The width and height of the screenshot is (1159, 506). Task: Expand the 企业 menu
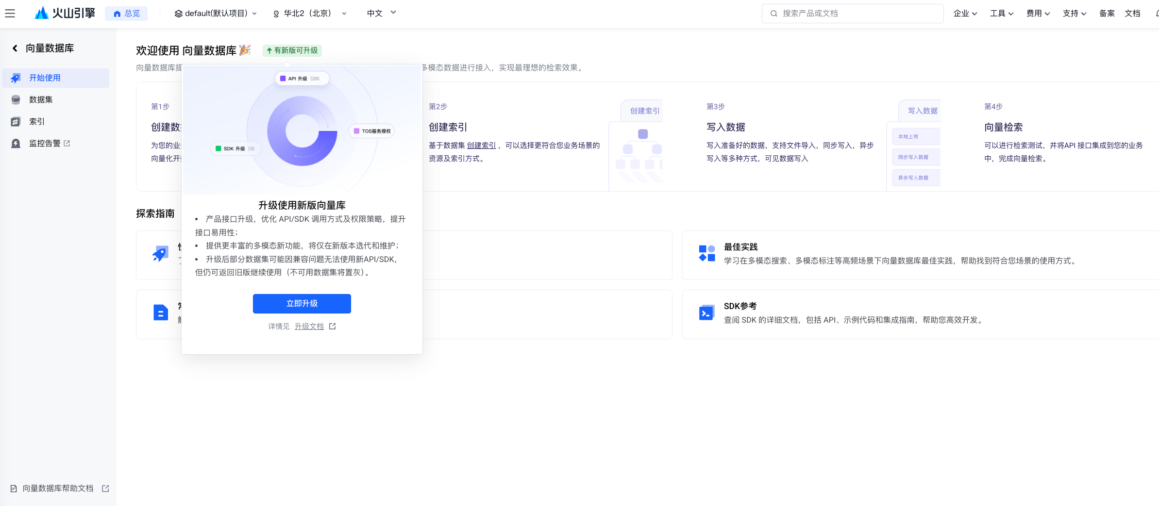click(965, 14)
